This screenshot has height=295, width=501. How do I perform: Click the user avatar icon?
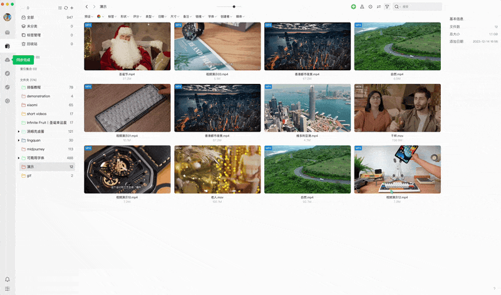tap(8, 17)
